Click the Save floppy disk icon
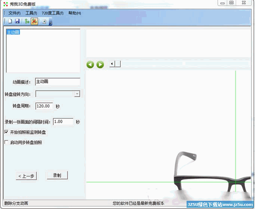The height and width of the screenshot is (209, 255). 17,21
